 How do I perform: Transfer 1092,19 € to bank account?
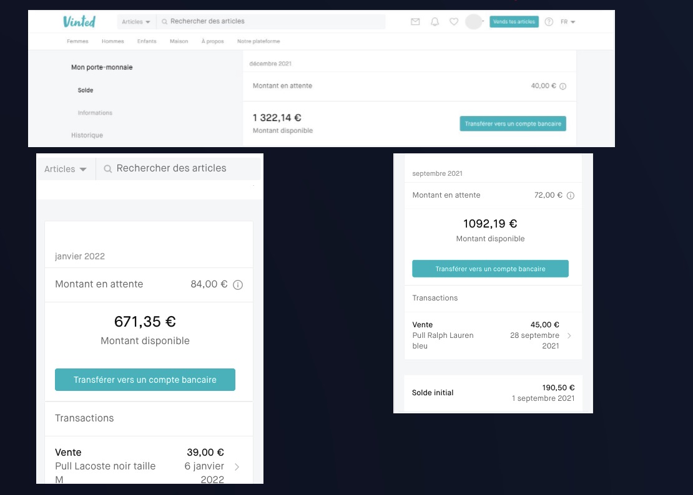(490, 269)
